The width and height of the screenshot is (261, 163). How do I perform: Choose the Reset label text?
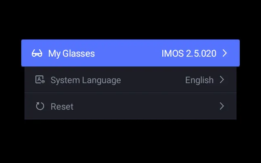coord(62,106)
